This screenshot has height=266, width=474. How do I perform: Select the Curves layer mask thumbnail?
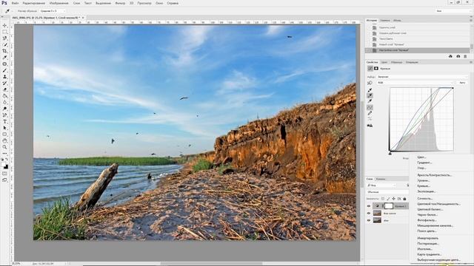(x=389, y=206)
